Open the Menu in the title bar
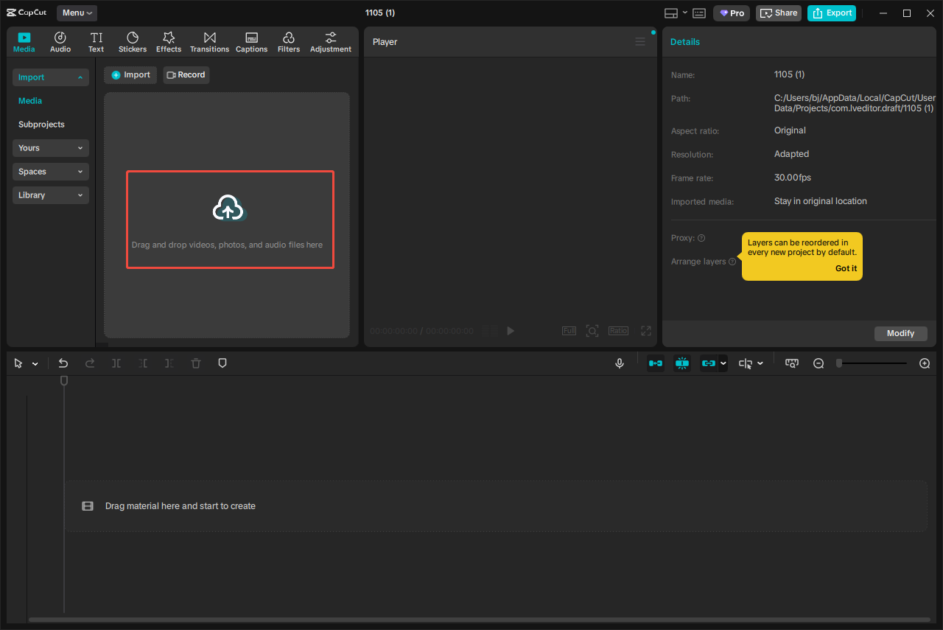 (76, 13)
